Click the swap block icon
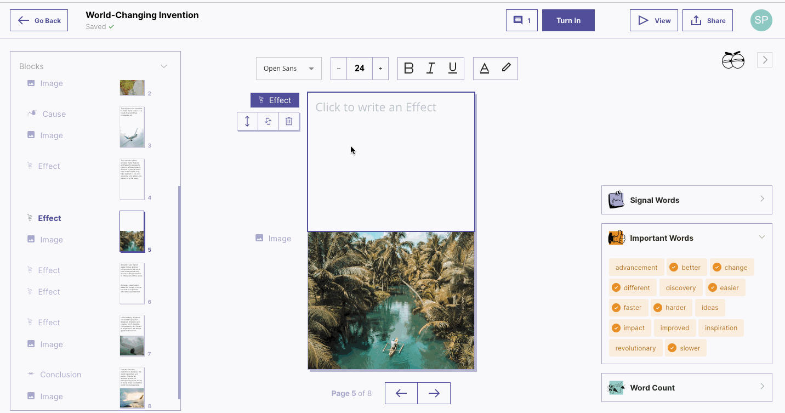 click(x=268, y=122)
